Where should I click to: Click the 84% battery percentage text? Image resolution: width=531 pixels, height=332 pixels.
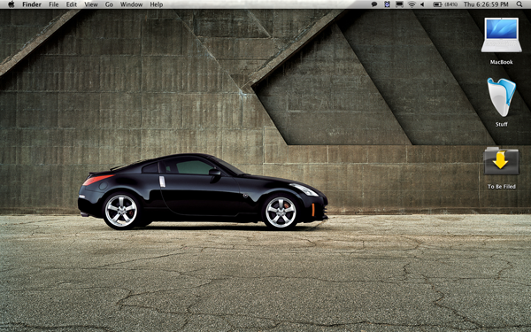click(x=450, y=4)
